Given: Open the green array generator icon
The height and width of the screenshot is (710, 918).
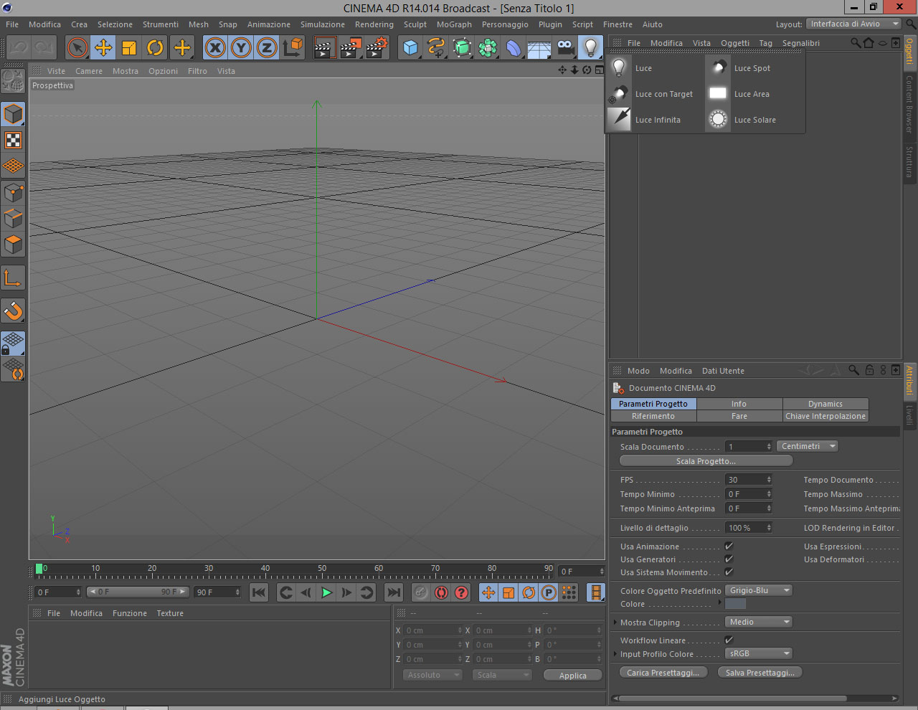Looking at the screenshot, I should pos(462,48).
